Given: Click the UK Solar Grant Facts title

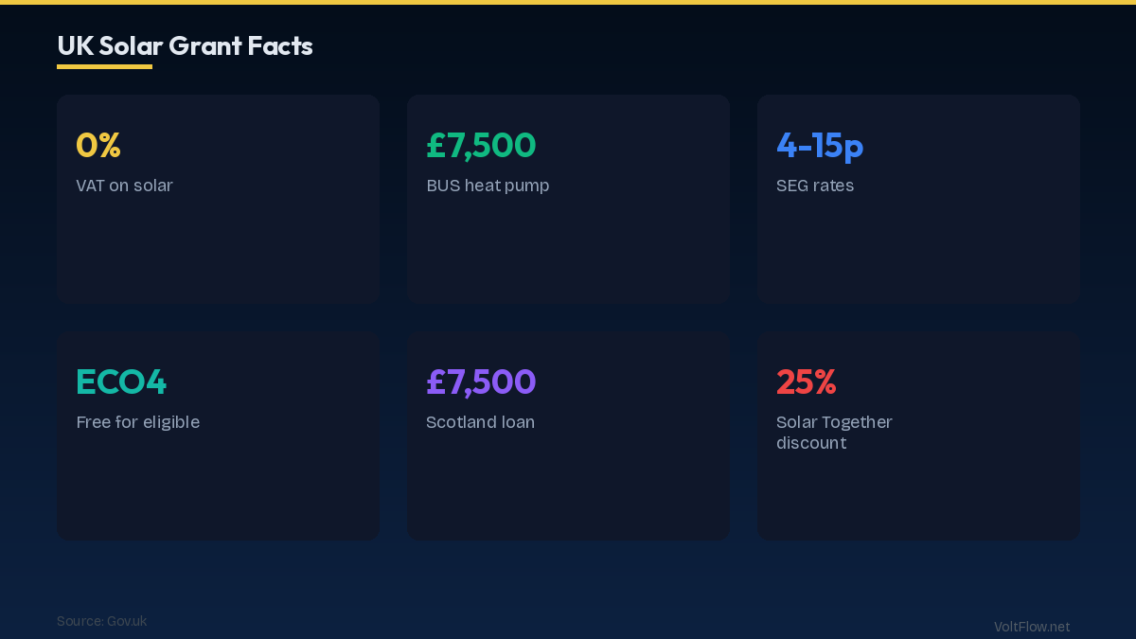Looking at the screenshot, I should point(185,45).
